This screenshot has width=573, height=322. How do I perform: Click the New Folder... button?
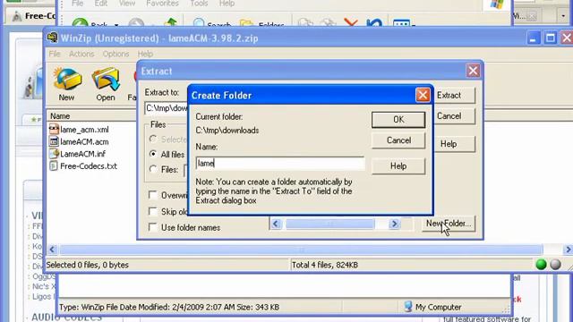(449, 224)
